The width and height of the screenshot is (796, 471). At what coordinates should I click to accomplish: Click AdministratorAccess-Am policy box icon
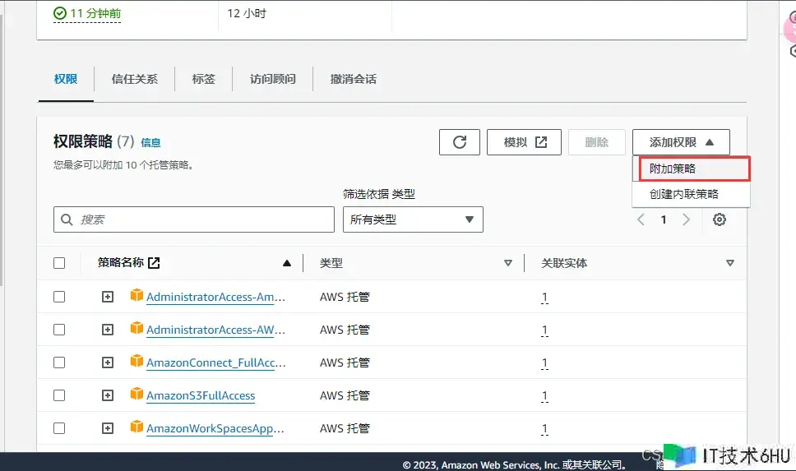coord(137,295)
